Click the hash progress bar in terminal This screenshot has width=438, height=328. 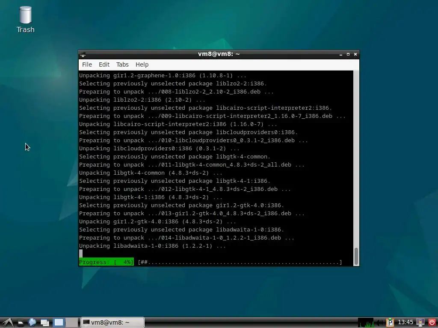240,262
